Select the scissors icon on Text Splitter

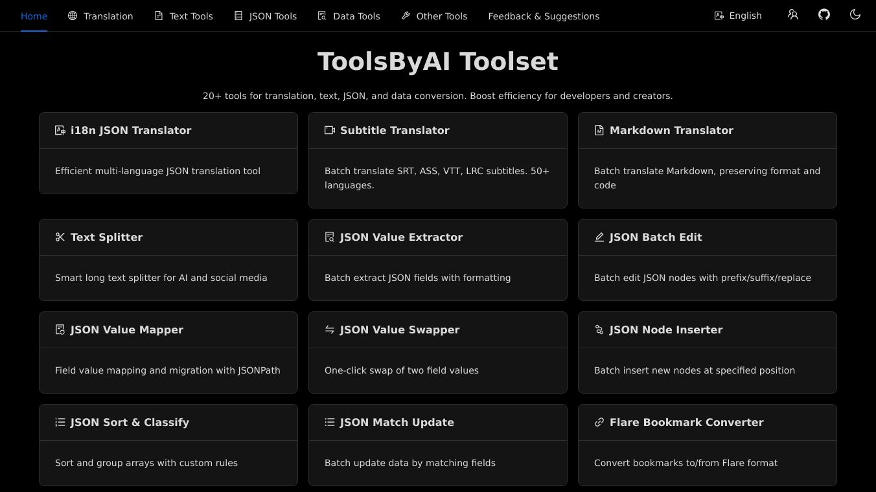(x=60, y=237)
